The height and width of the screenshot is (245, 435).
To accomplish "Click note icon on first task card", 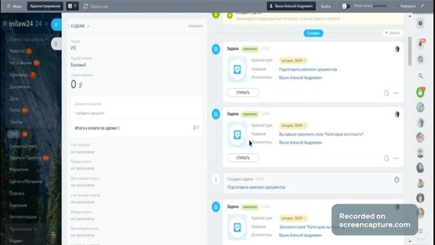I will coord(387,93).
